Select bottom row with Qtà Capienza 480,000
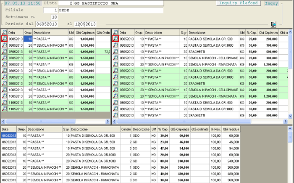The image size is (294, 183). pyautogui.click(x=121, y=174)
